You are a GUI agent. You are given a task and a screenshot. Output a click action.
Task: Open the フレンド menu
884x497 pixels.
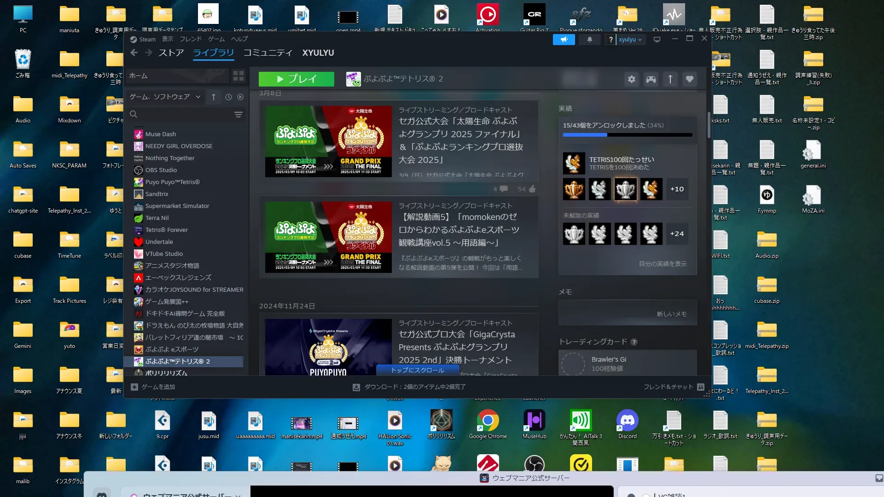pos(190,39)
